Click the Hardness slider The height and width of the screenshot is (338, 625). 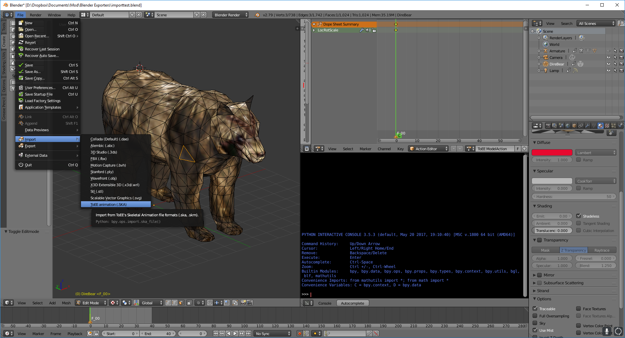(574, 196)
